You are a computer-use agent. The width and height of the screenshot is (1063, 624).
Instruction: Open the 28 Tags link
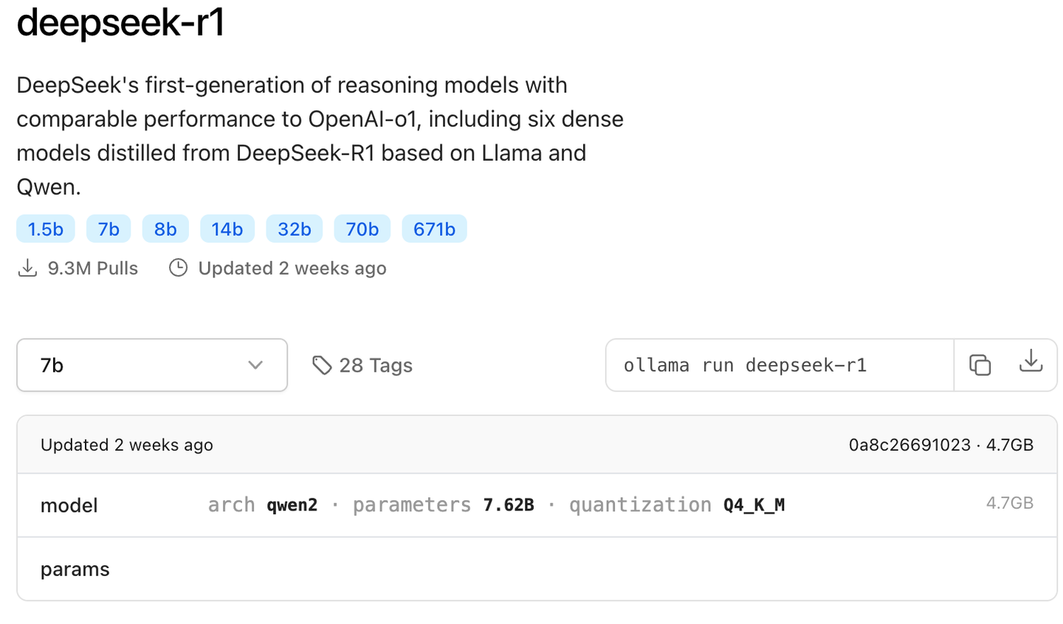(375, 365)
